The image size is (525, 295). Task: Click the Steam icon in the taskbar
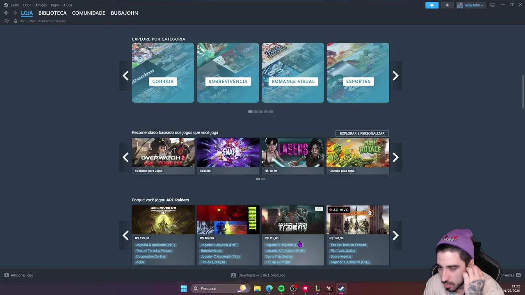pyautogui.click(x=341, y=288)
